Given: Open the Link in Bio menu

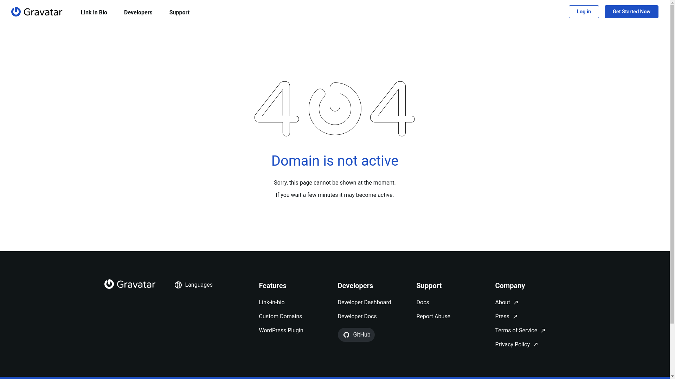Looking at the screenshot, I should pos(94,13).
